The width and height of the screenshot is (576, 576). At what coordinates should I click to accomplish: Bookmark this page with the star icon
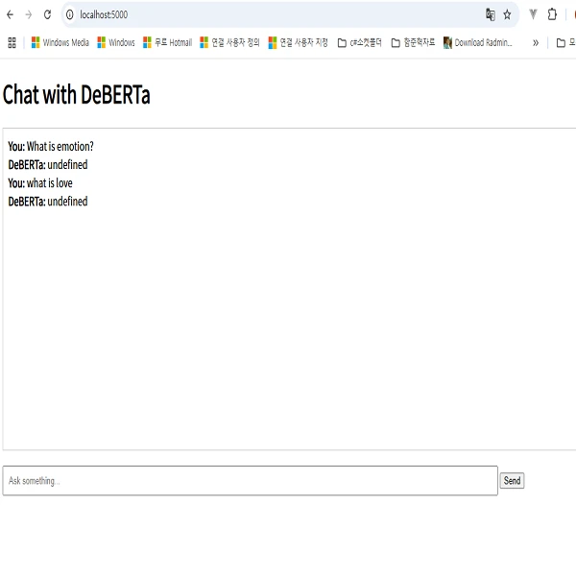[x=507, y=14]
